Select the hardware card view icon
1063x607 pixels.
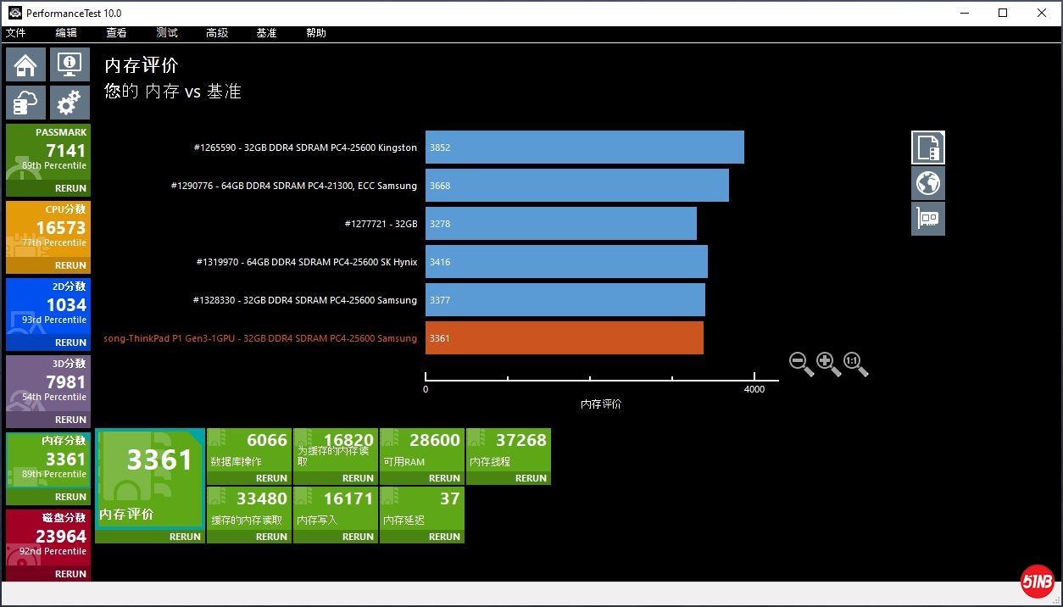[x=928, y=219]
